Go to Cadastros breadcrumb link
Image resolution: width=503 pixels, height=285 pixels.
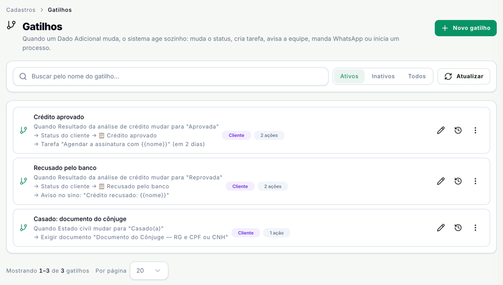tap(21, 10)
